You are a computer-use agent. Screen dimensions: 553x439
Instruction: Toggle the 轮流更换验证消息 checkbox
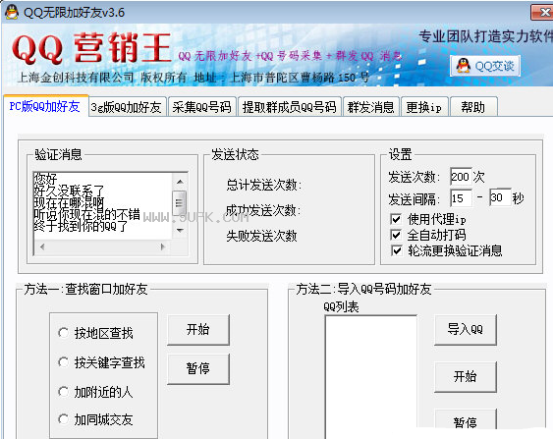396,250
